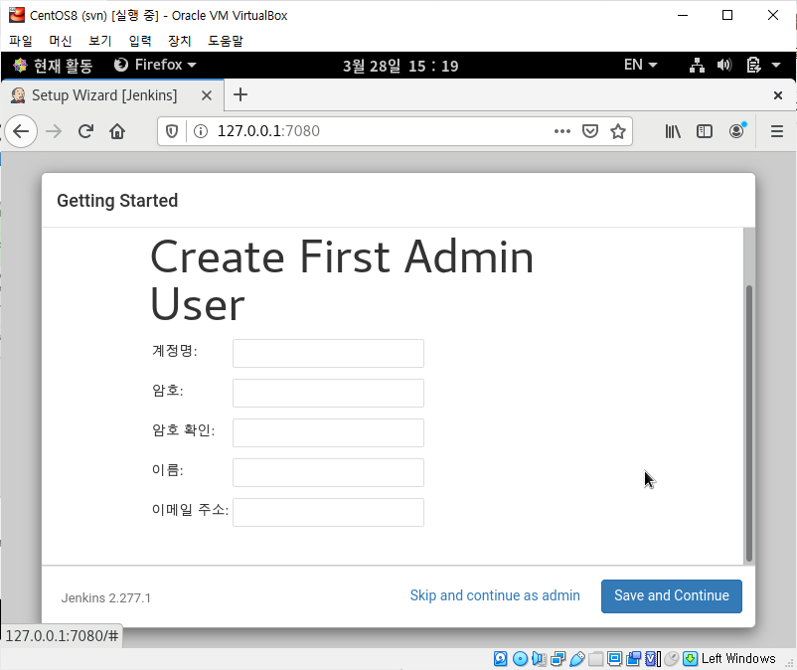The height and width of the screenshot is (670, 797).
Task: Open the 머신 menu in VirtualBox
Action: click(61, 41)
